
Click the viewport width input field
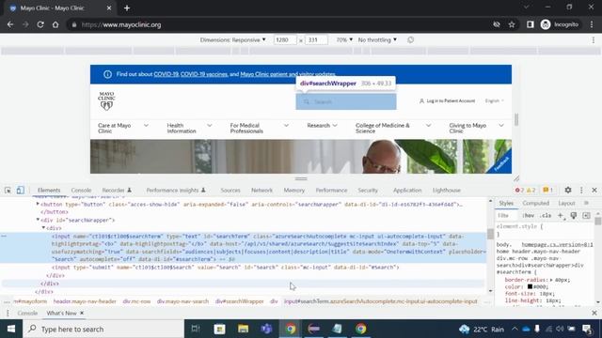pos(285,39)
